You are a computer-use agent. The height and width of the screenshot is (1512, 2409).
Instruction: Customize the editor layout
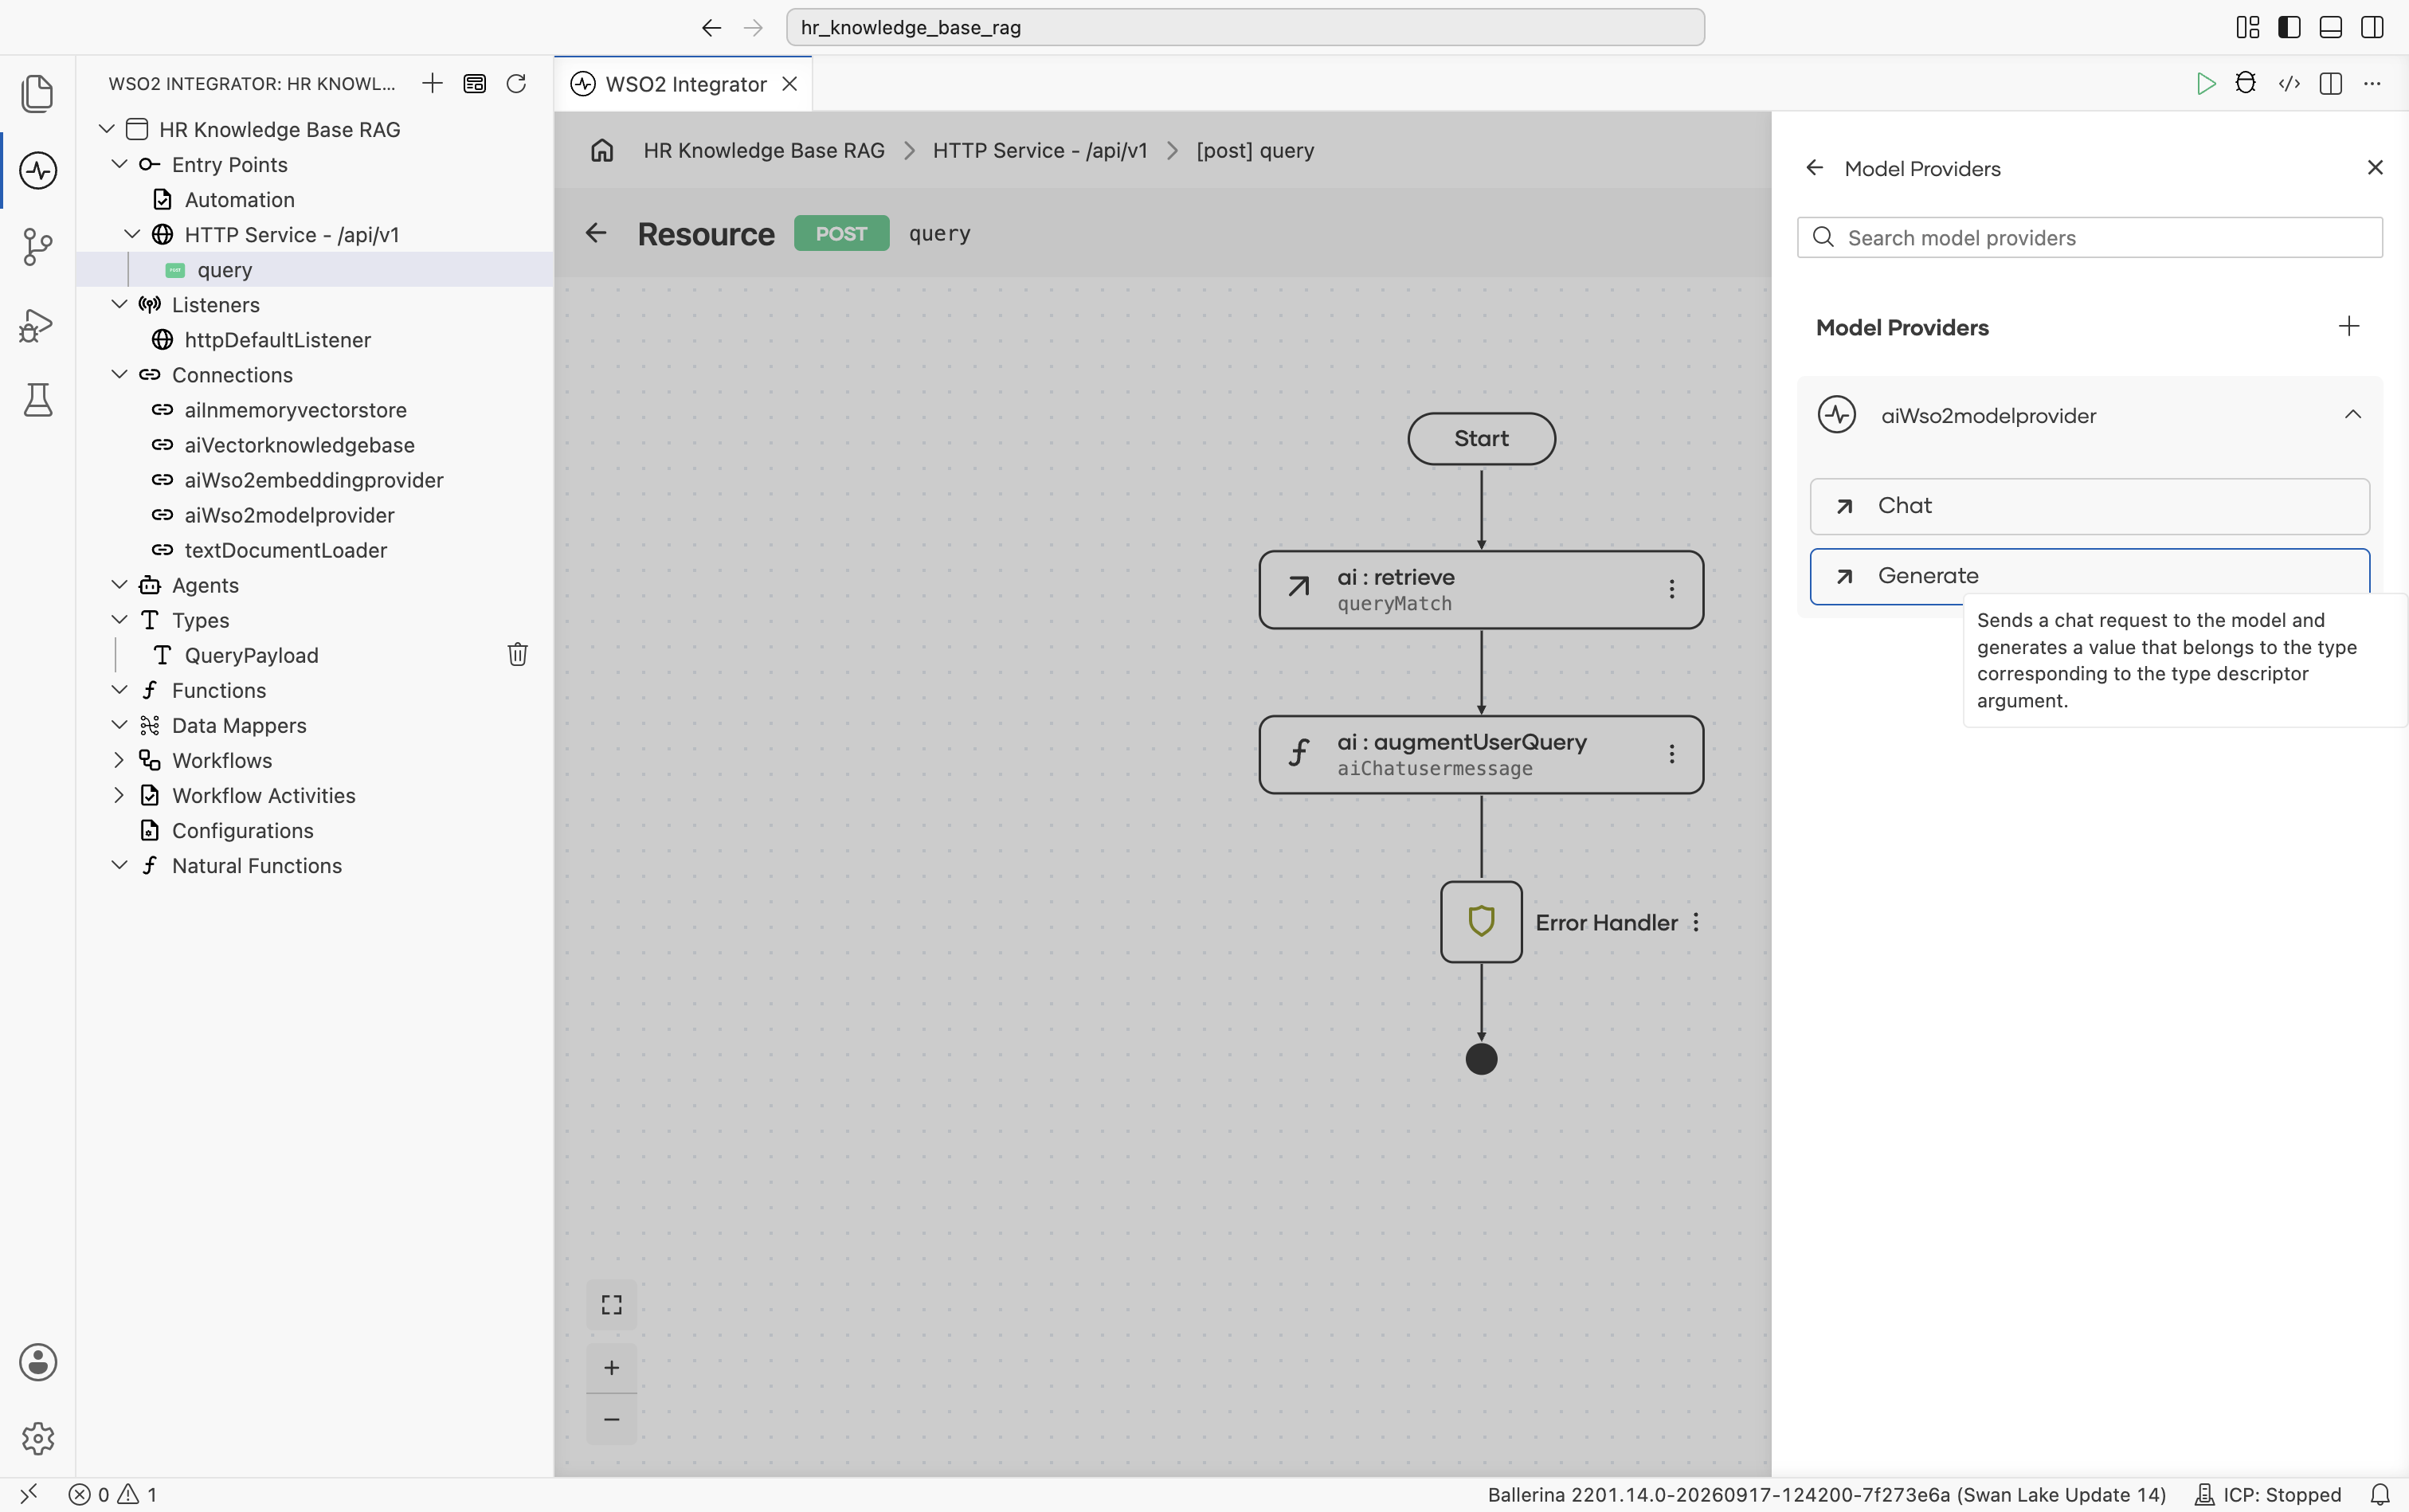pyautogui.click(x=2247, y=27)
